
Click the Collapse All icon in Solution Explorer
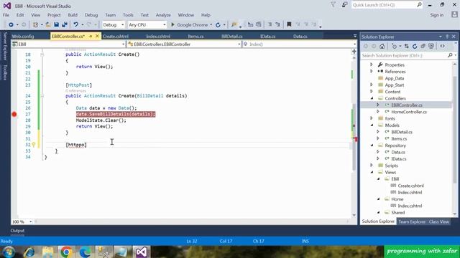423,46
